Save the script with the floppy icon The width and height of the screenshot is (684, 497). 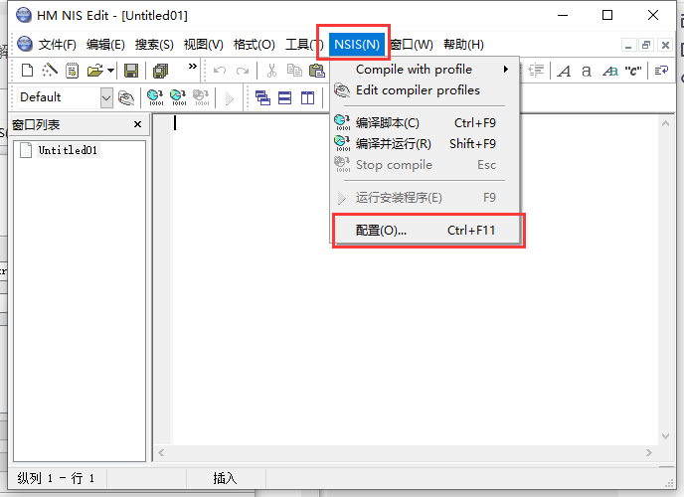[131, 71]
